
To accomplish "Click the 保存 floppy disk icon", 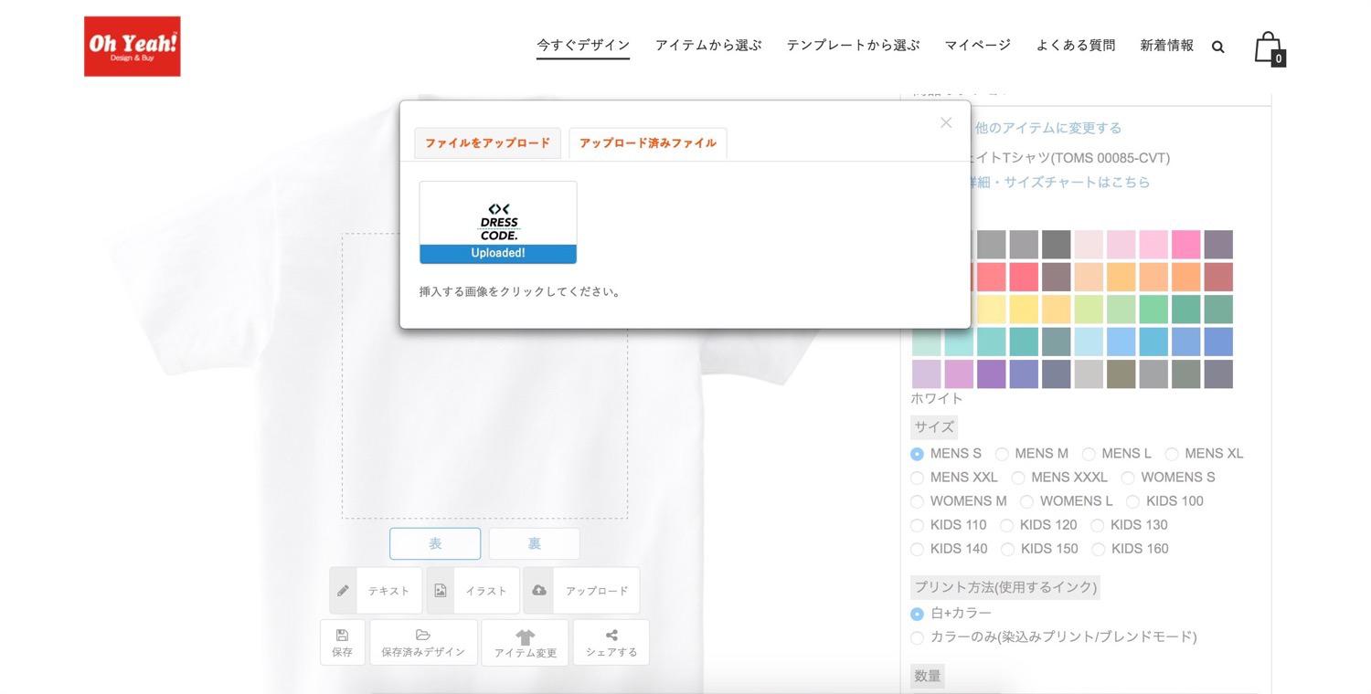I will coord(342,642).
